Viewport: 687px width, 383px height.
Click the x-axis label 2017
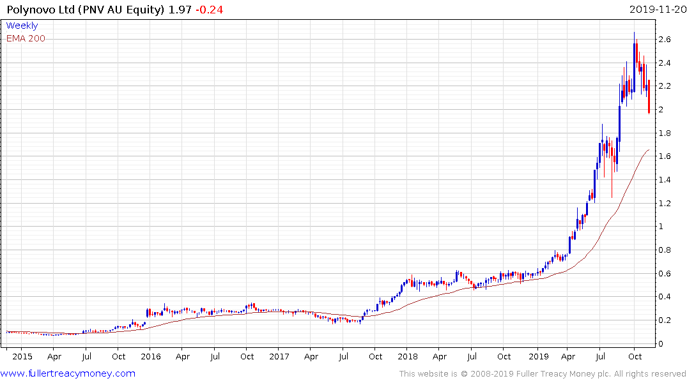point(279,356)
